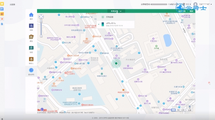Click the blue list icon in left strip
The height and width of the screenshot is (120, 215).
tap(2, 9)
